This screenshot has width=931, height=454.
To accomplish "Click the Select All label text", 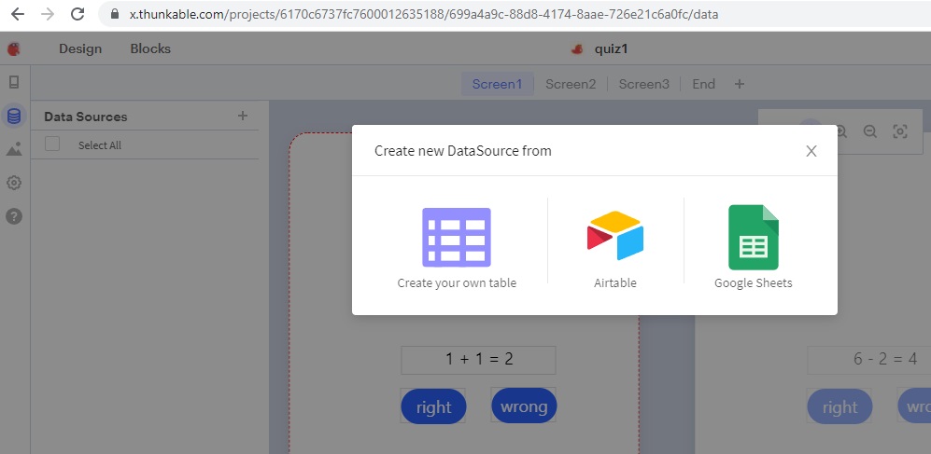I will 100,145.
